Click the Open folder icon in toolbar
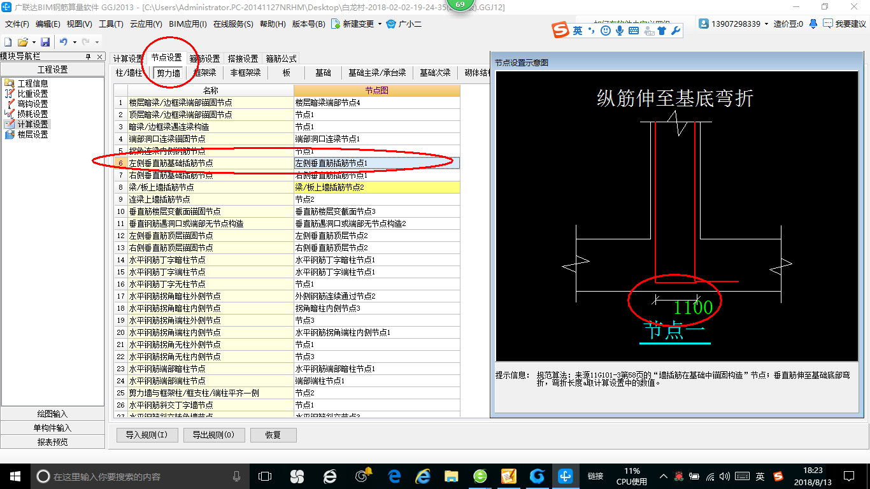Viewport: 870px width, 489px height. click(22, 42)
